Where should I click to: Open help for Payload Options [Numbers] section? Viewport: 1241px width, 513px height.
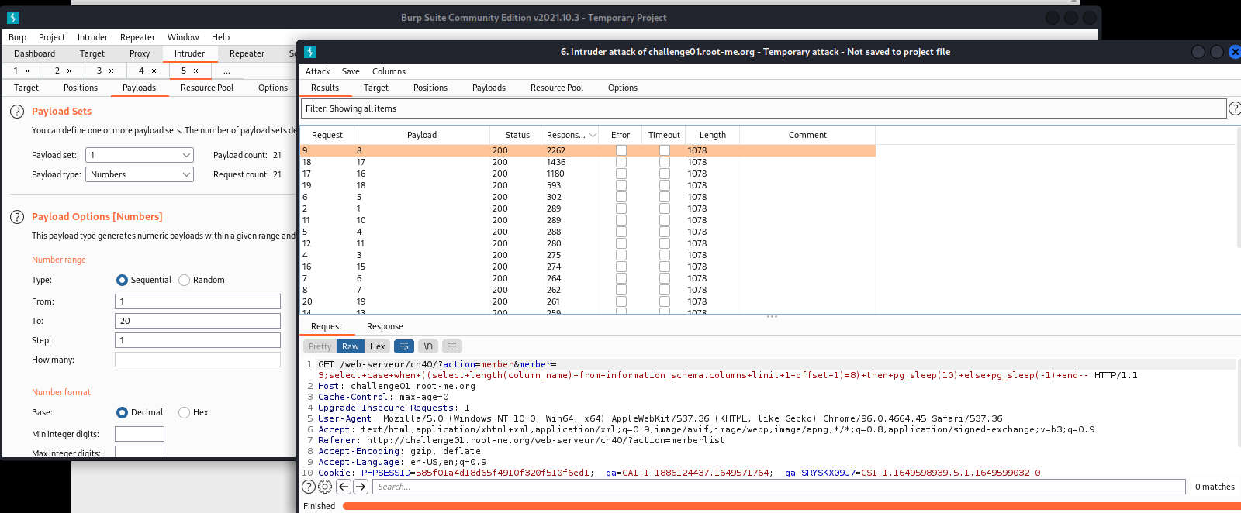click(x=17, y=217)
